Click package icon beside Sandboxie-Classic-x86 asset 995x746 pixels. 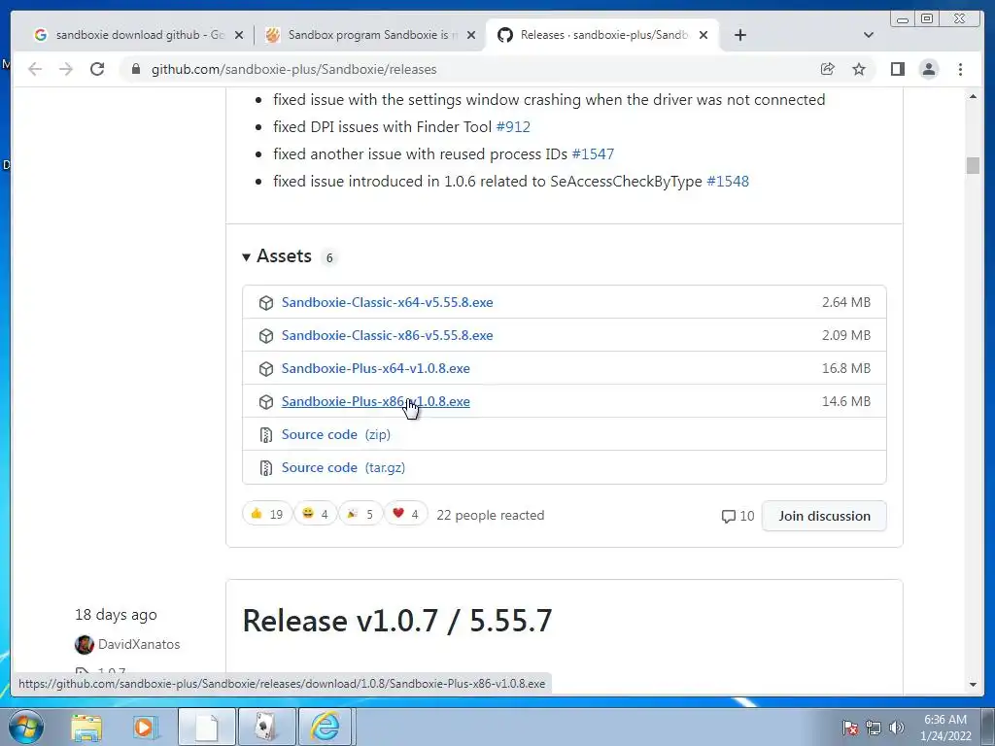click(x=266, y=335)
